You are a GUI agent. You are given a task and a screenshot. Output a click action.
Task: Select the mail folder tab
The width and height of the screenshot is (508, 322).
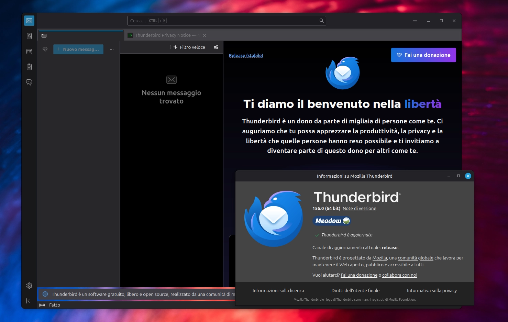81,35
